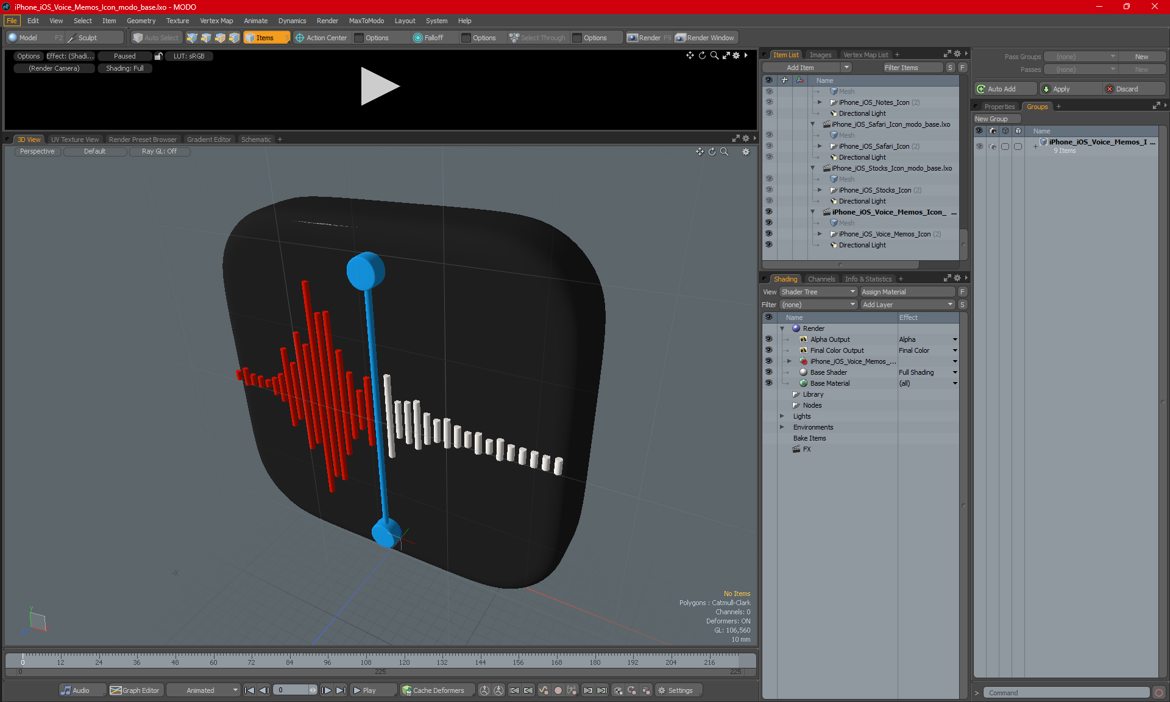Toggle visibility of Base Shader layer
1170x702 pixels.
click(768, 372)
